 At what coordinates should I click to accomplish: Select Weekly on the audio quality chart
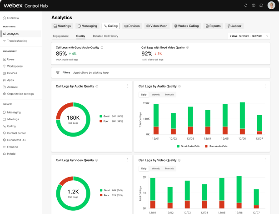click(x=156, y=95)
